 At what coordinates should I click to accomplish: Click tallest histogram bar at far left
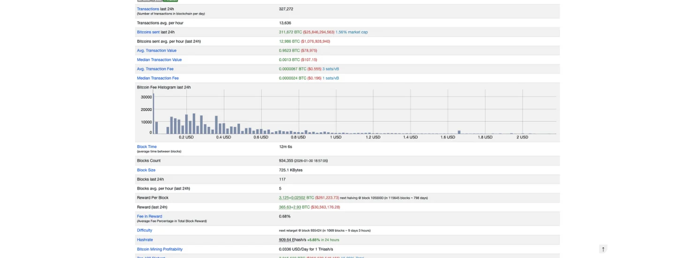point(153,114)
